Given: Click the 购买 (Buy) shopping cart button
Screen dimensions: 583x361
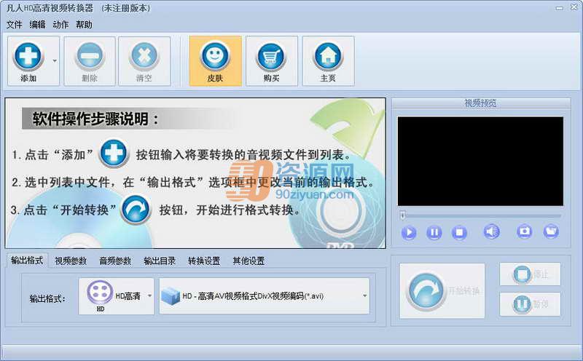Looking at the screenshot, I should 271,61.
